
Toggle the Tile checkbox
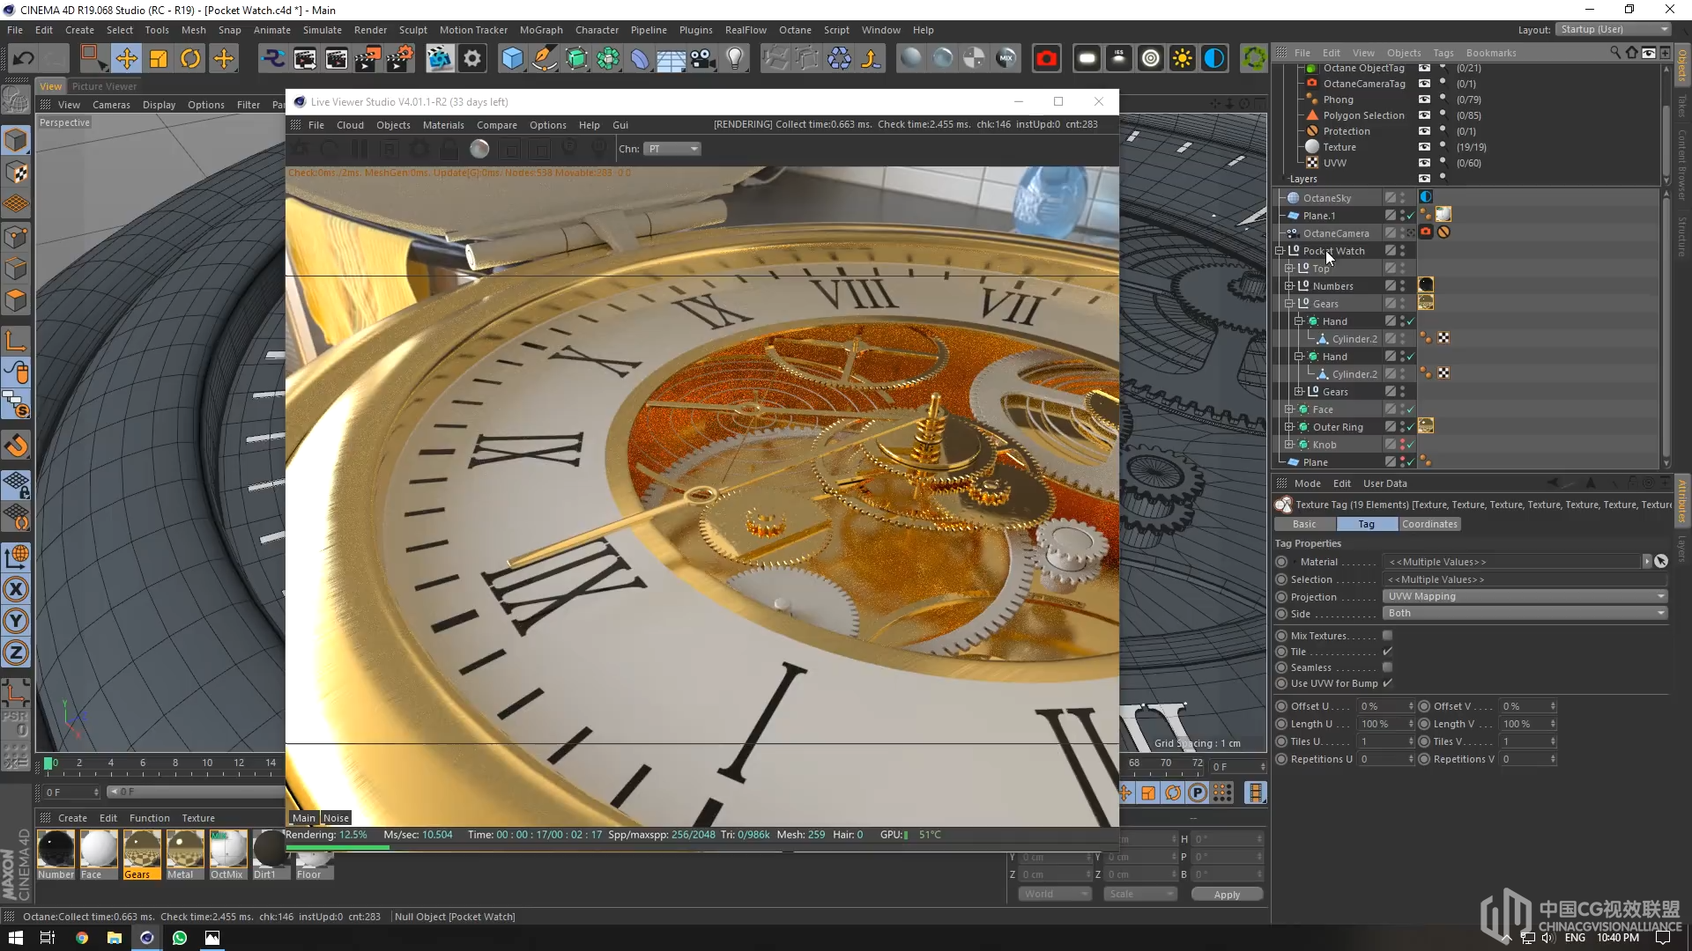[x=1387, y=652]
